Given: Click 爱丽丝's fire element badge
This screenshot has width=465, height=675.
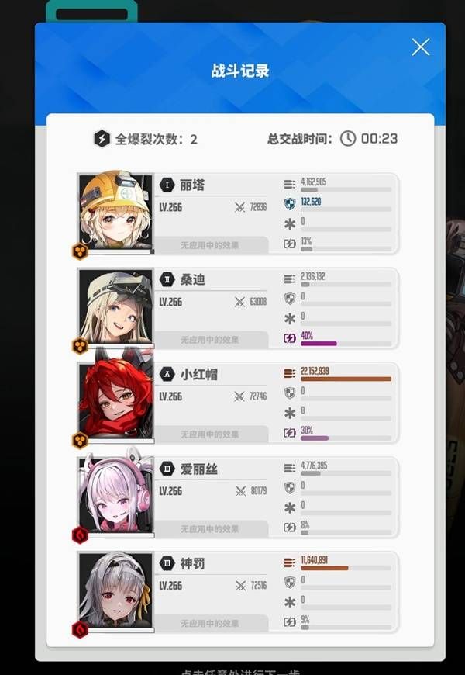Looking at the screenshot, I should click(80, 535).
